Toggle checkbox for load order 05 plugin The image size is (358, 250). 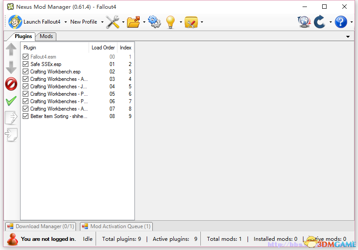26,94
